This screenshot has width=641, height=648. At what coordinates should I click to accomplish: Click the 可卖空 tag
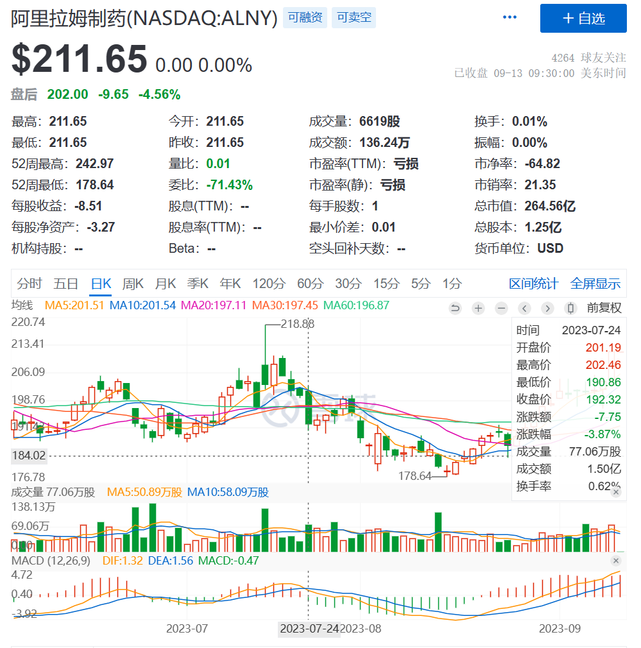pyautogui.click(x=354, y=17)
